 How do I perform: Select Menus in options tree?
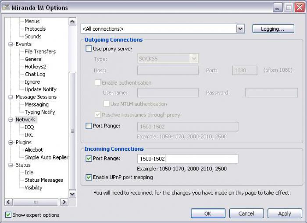(32, 21)
